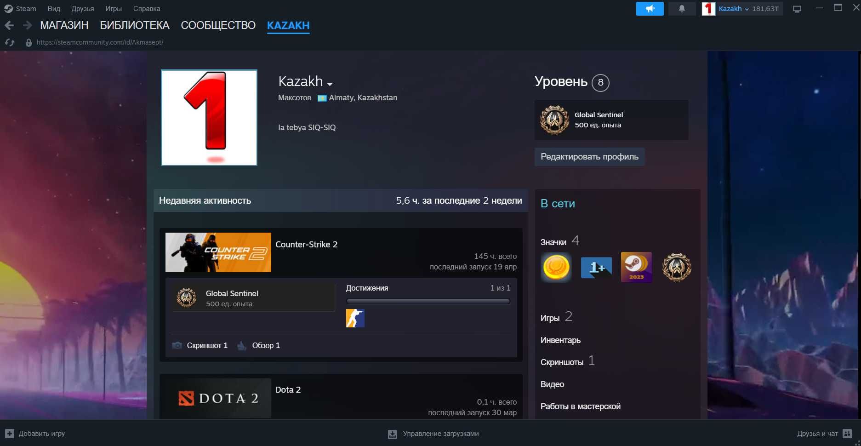Open the Dota 2 game banner
The height and width of the screenshot is (446, 861).
[218, 398]
